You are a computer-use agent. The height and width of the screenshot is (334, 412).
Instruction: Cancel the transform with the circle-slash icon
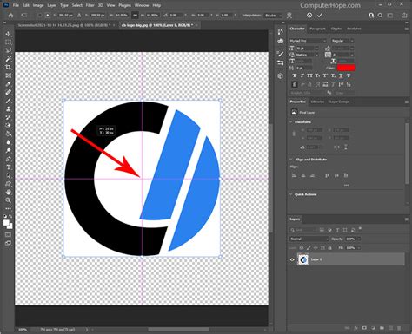[309, 16]
